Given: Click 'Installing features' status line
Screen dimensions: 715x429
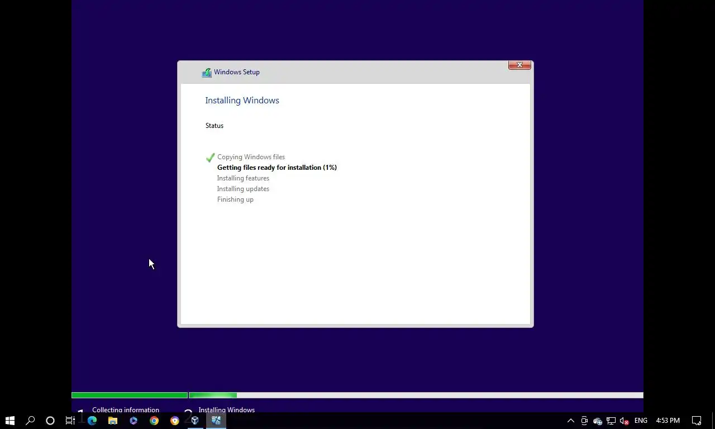Looking at the screenshot, I should pyautogui.click(x=243, y=178).
